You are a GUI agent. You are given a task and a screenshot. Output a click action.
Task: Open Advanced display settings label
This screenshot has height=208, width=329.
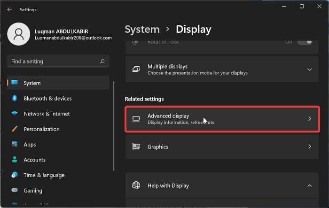[x=168, y=116]
